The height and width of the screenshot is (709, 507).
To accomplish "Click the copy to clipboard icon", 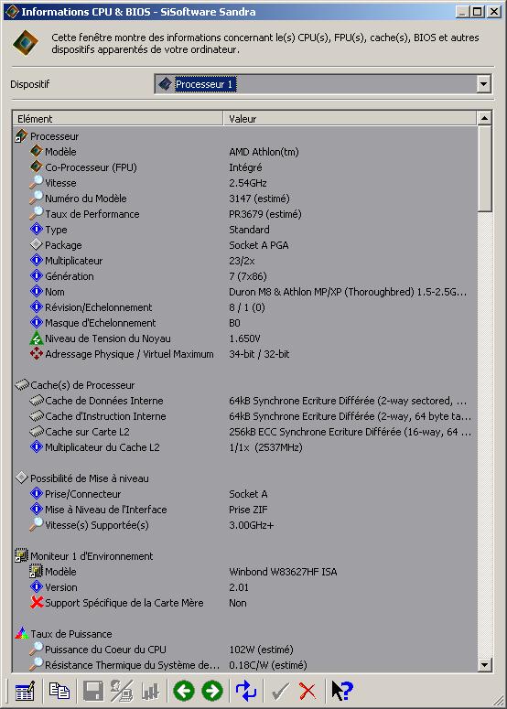I will pos(59,692).
